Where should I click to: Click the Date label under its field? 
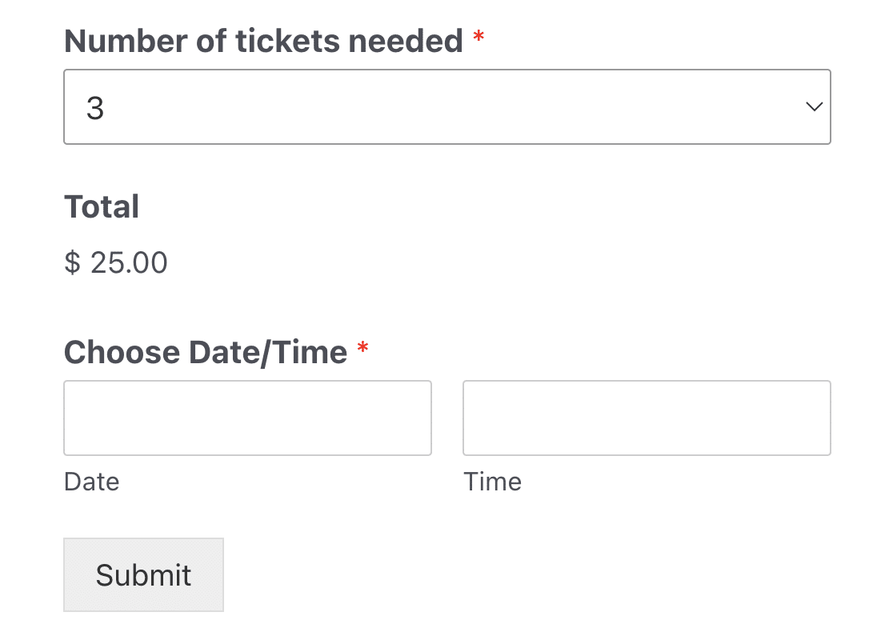[91, 482]
